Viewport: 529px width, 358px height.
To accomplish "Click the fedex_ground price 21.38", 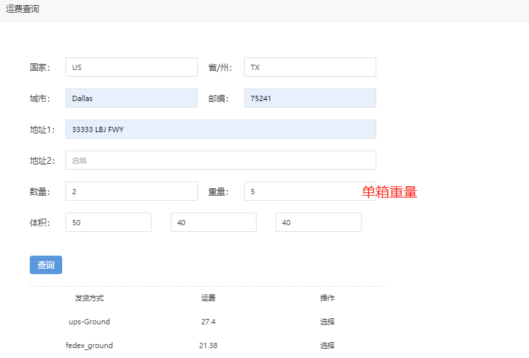I will (x=208, y=345).
